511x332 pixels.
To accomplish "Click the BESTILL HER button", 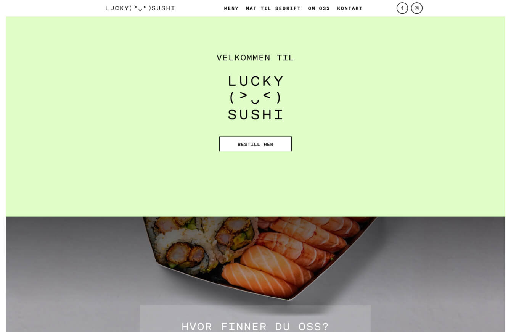I will tap(256, 144).
